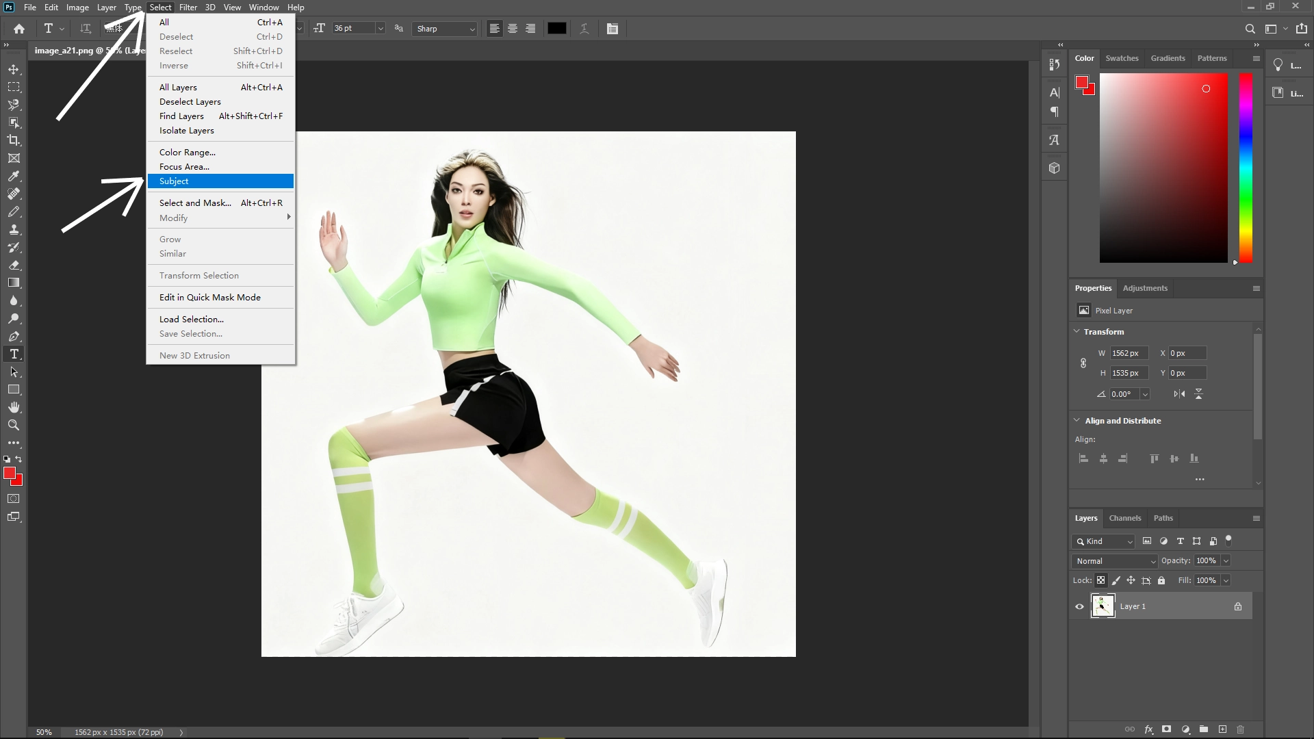Hide Layer 1 visibility eye
This screenshot has width=1314, height=739.
coord(1079,606)
